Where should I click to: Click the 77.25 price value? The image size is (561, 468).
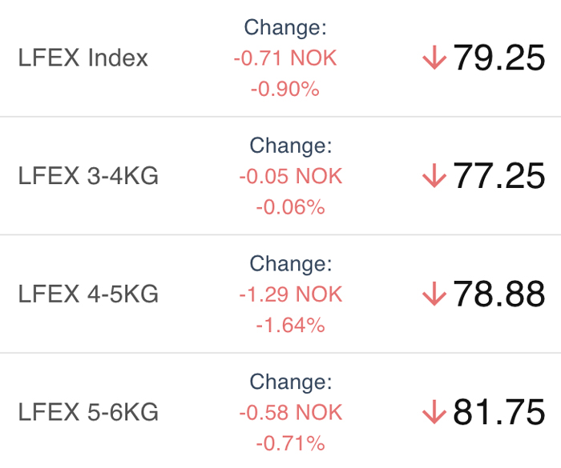(499, 176)
